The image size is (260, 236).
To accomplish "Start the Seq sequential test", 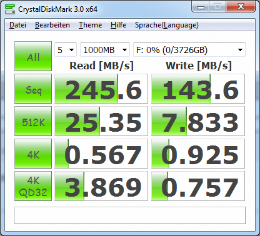I will pyautogui.click(x=33, y=89).
